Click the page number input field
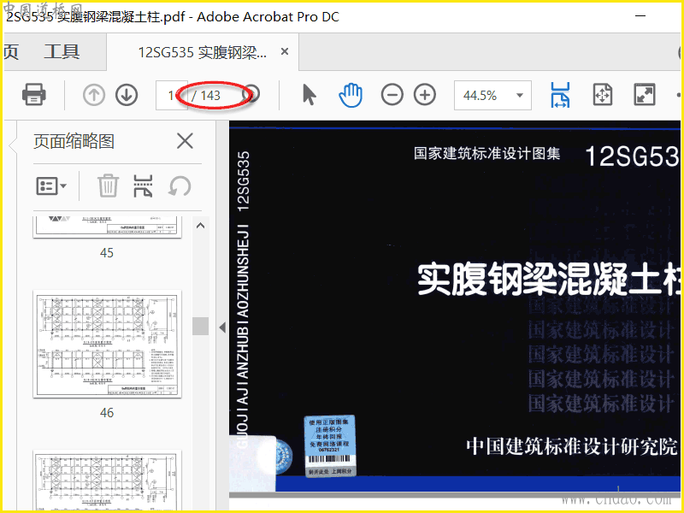 pos(172,95)
